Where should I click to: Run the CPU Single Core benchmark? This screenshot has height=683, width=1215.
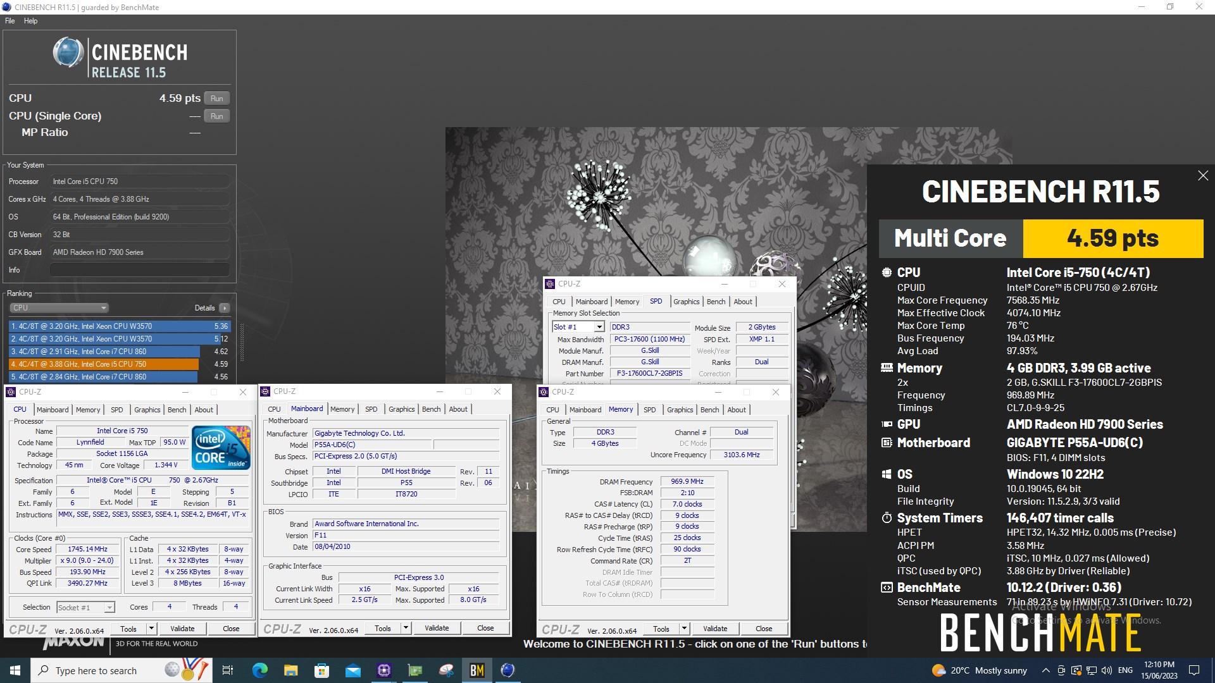click(216, 116)
